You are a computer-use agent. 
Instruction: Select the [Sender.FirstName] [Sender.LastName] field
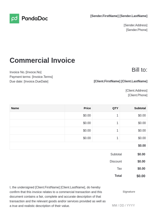point(119,16)
